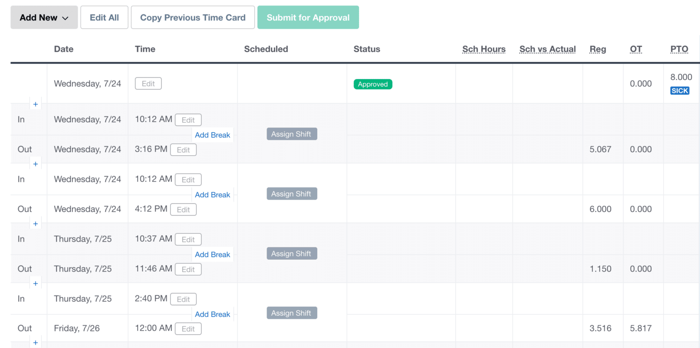Click the blue SICK tag
700x348 pixels.
(679, 91)
